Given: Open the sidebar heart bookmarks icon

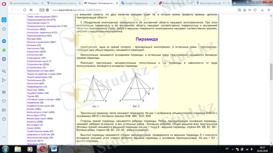Looking at the screenshot, I should (4, 101).
